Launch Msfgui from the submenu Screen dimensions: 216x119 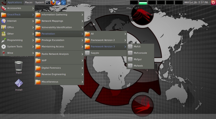[x=140, y=59]
